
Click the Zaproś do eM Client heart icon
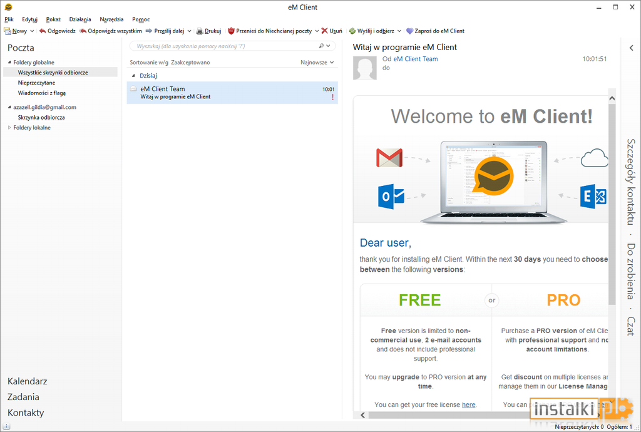coord(409,31)
